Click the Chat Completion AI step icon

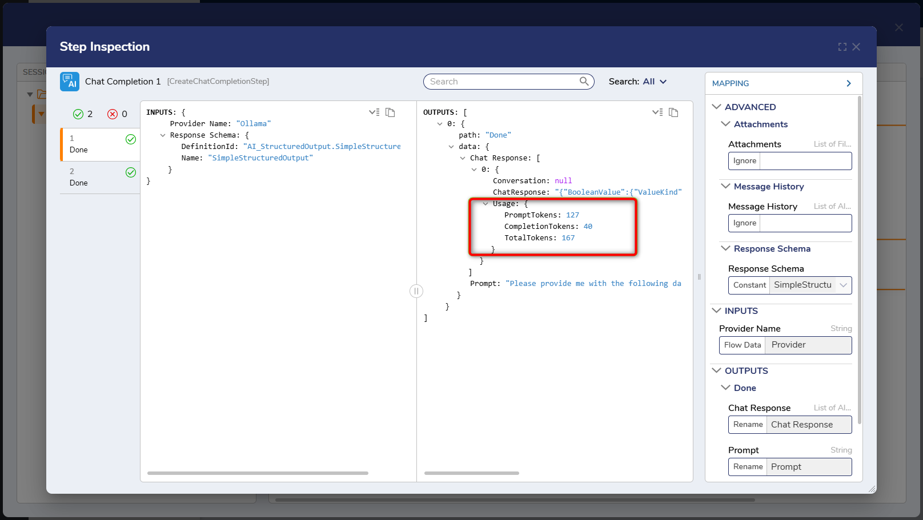coord(70,82)
